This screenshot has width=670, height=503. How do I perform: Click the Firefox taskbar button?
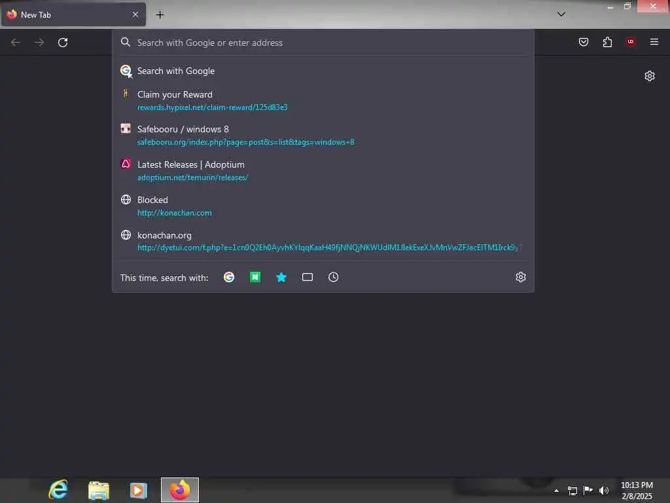pyautogui.click(x=180, y=490)
